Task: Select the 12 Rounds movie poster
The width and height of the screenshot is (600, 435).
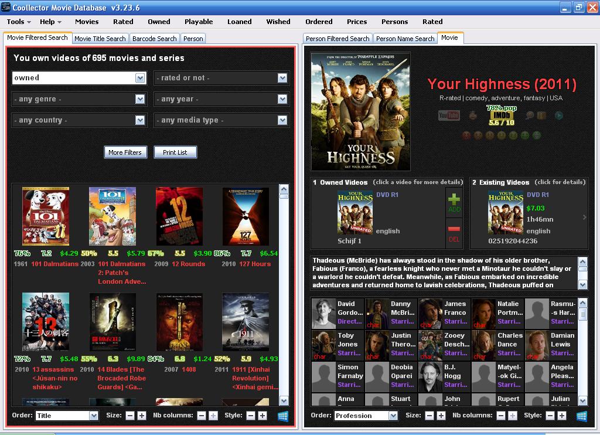Action: click(179, 216)
